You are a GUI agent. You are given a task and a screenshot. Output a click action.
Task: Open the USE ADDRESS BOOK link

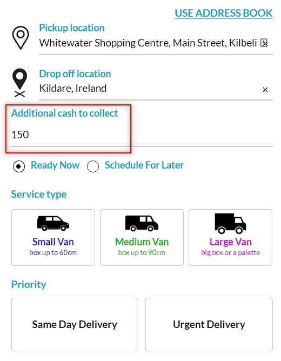coord(224,13)
